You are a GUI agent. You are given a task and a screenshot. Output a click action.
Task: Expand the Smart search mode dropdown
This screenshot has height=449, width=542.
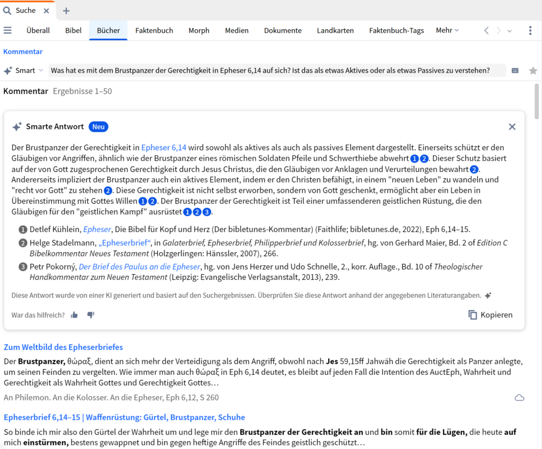pos(41,70)
